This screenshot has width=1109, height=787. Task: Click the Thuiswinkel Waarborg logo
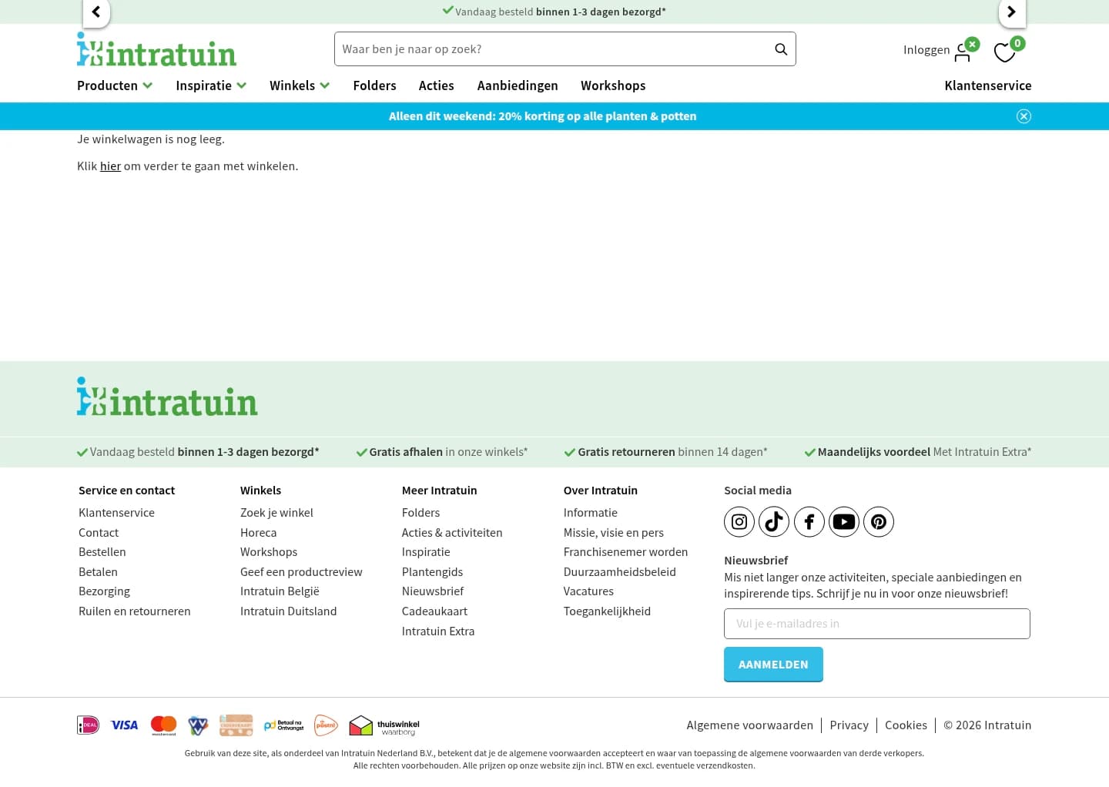tap(384, 725)
